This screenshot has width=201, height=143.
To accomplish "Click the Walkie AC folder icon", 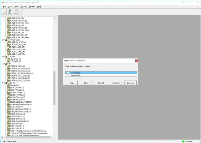I will (6, 83).
